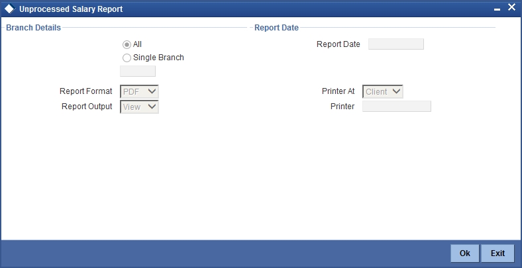This screenshot has width=522, height=268.
Task: Click the diamond icon in title bar
Action: (x=10, y=9)
